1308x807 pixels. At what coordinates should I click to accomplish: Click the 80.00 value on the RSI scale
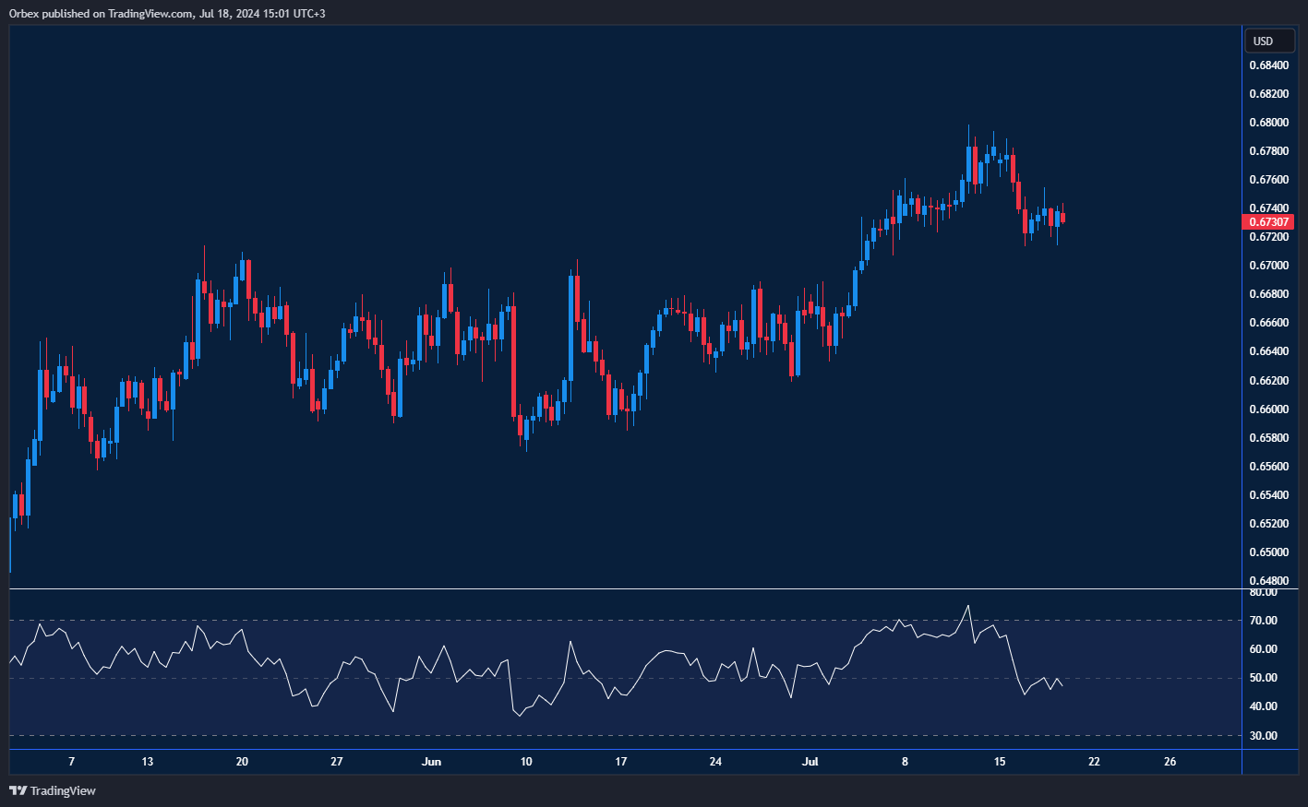(x=1265, y=592)
